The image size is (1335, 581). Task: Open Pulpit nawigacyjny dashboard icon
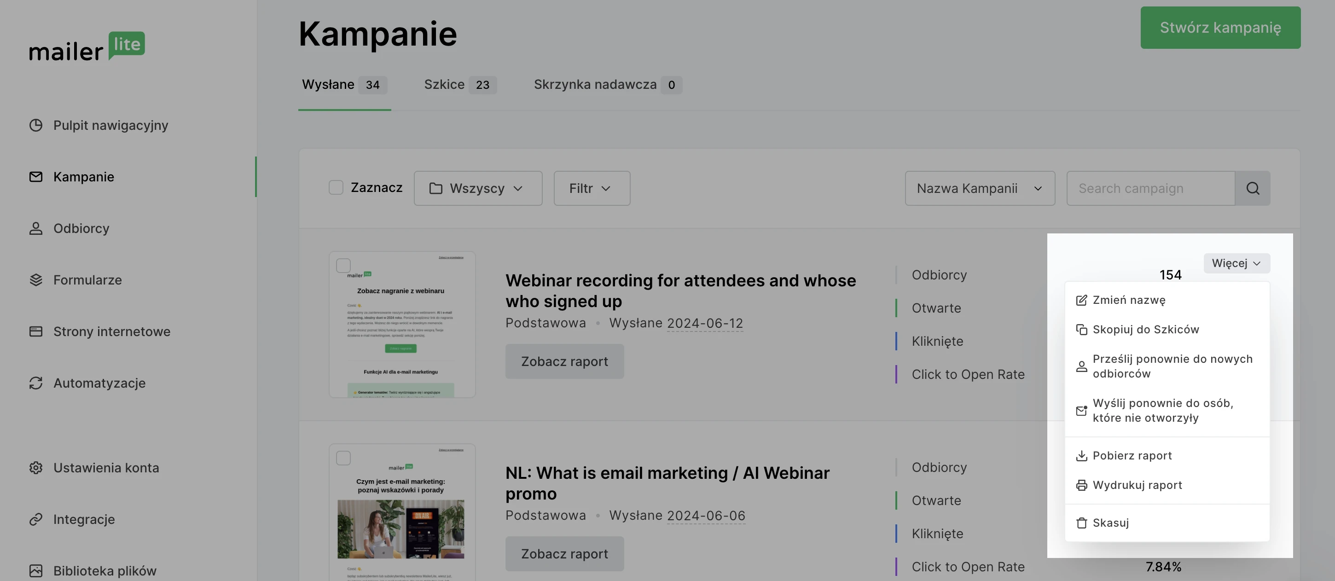click(x=36, y=125)
